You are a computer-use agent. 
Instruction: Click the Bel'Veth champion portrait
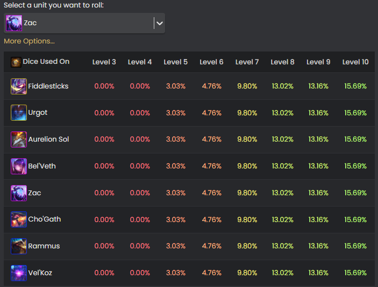click(x=19, y=166)
